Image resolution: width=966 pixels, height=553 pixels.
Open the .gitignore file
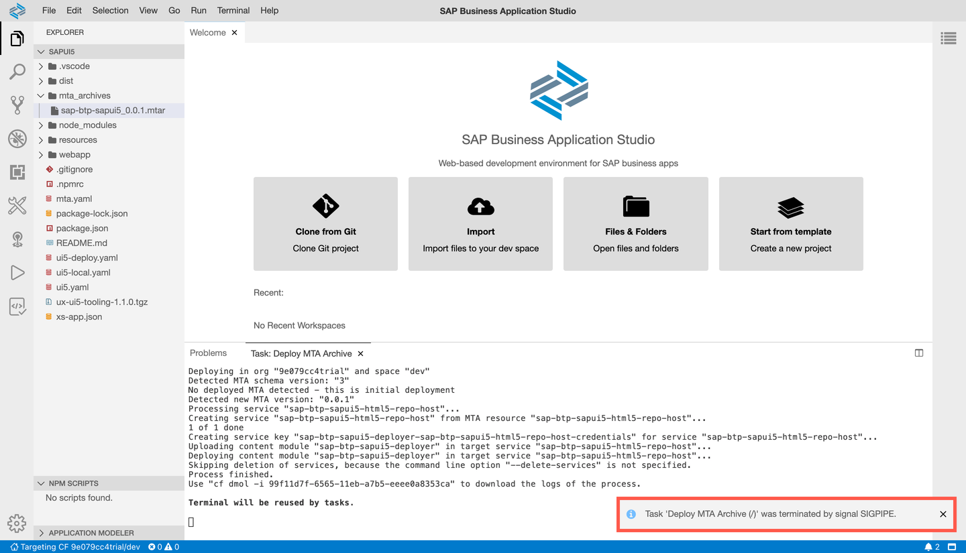109,170
